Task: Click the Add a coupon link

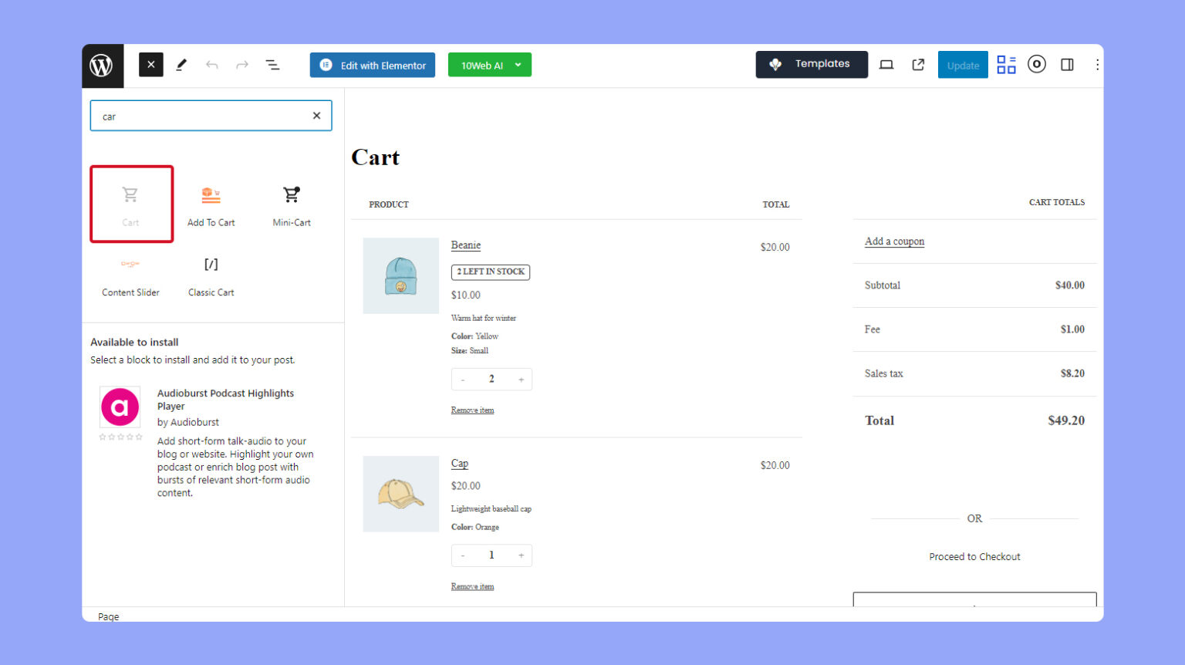Action: click(x=894, y=241)
